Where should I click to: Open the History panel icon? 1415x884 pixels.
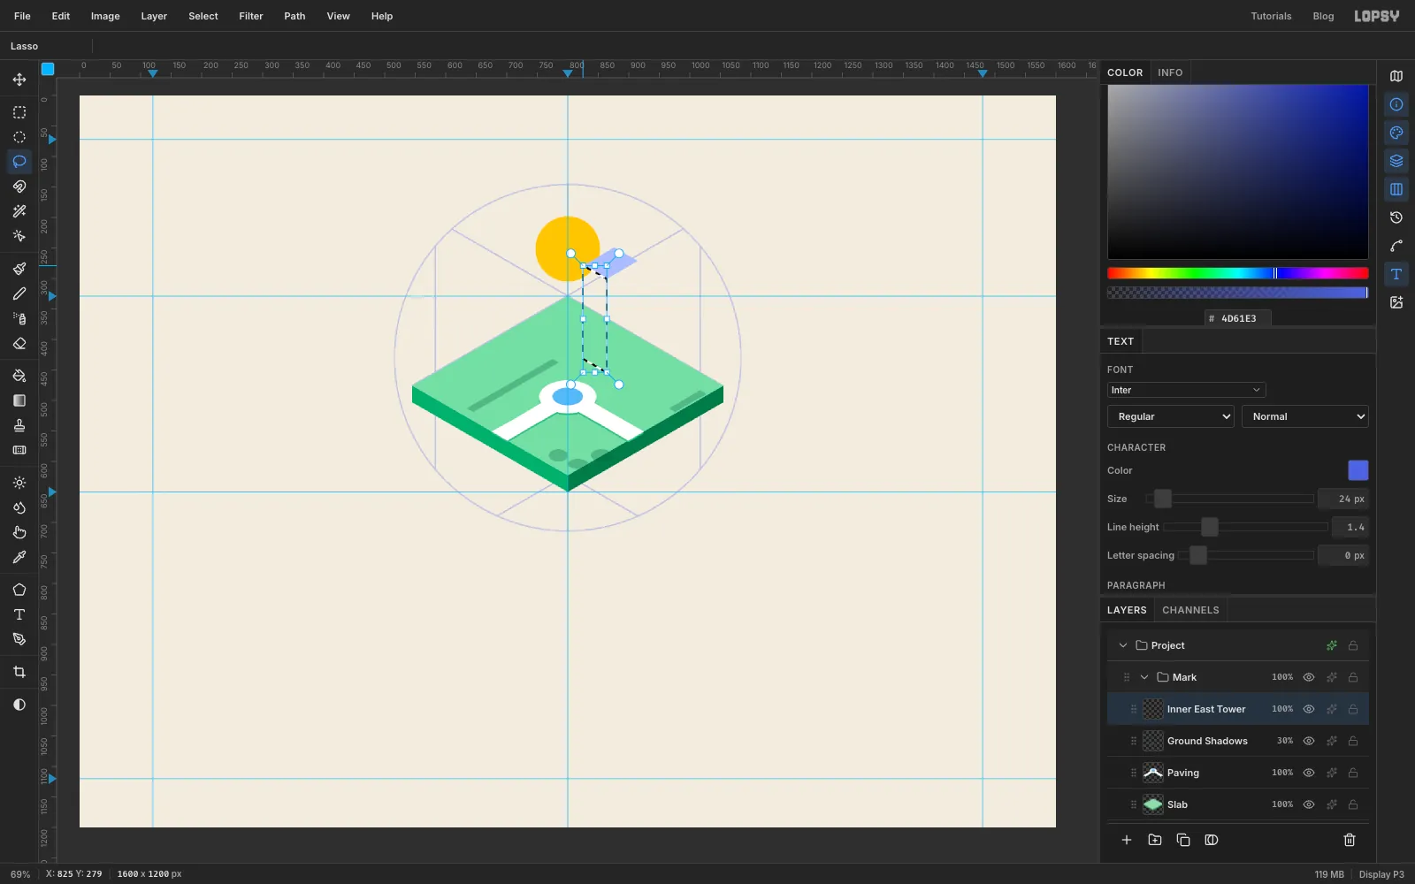[x=1396, y=217]
